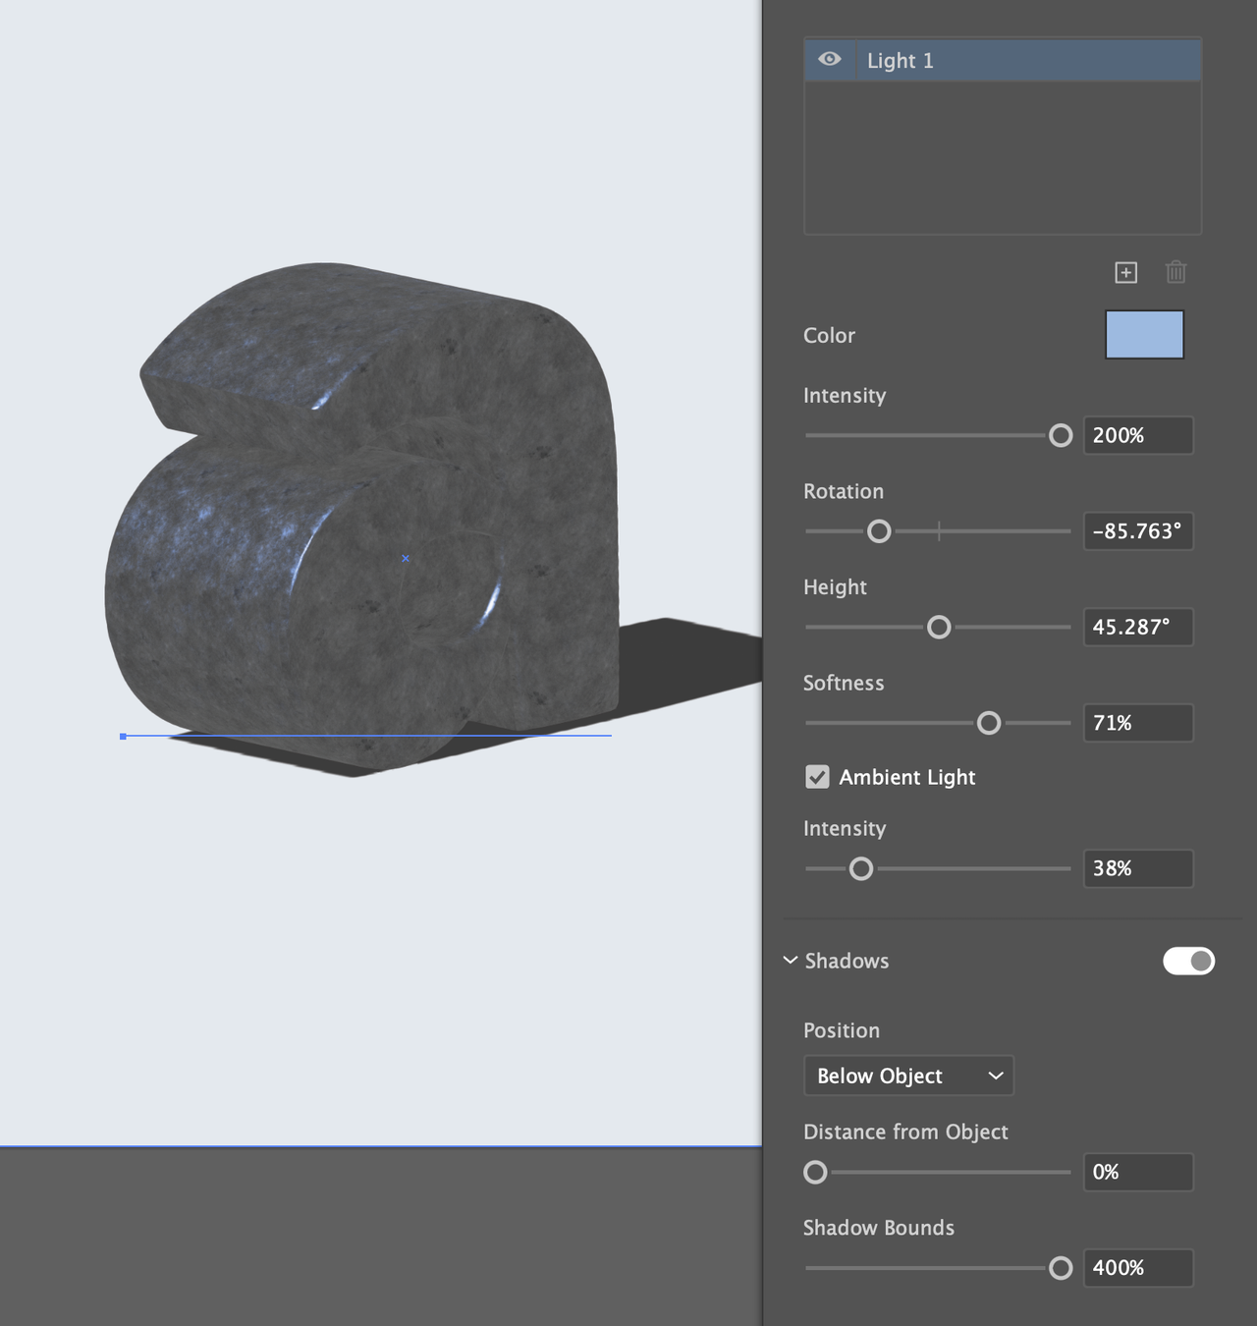Edit the 45.287° height field

1138,627
